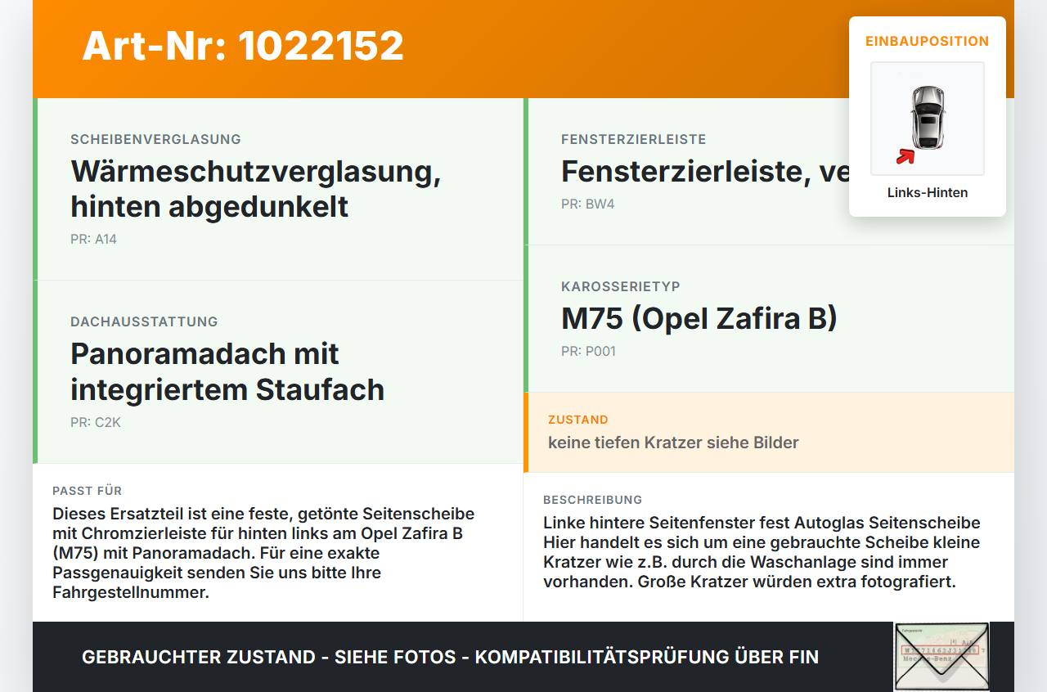Open the DACHAUSSTATTUNG section
Viewport: 1047px width, 692px height.
(144, 321)
